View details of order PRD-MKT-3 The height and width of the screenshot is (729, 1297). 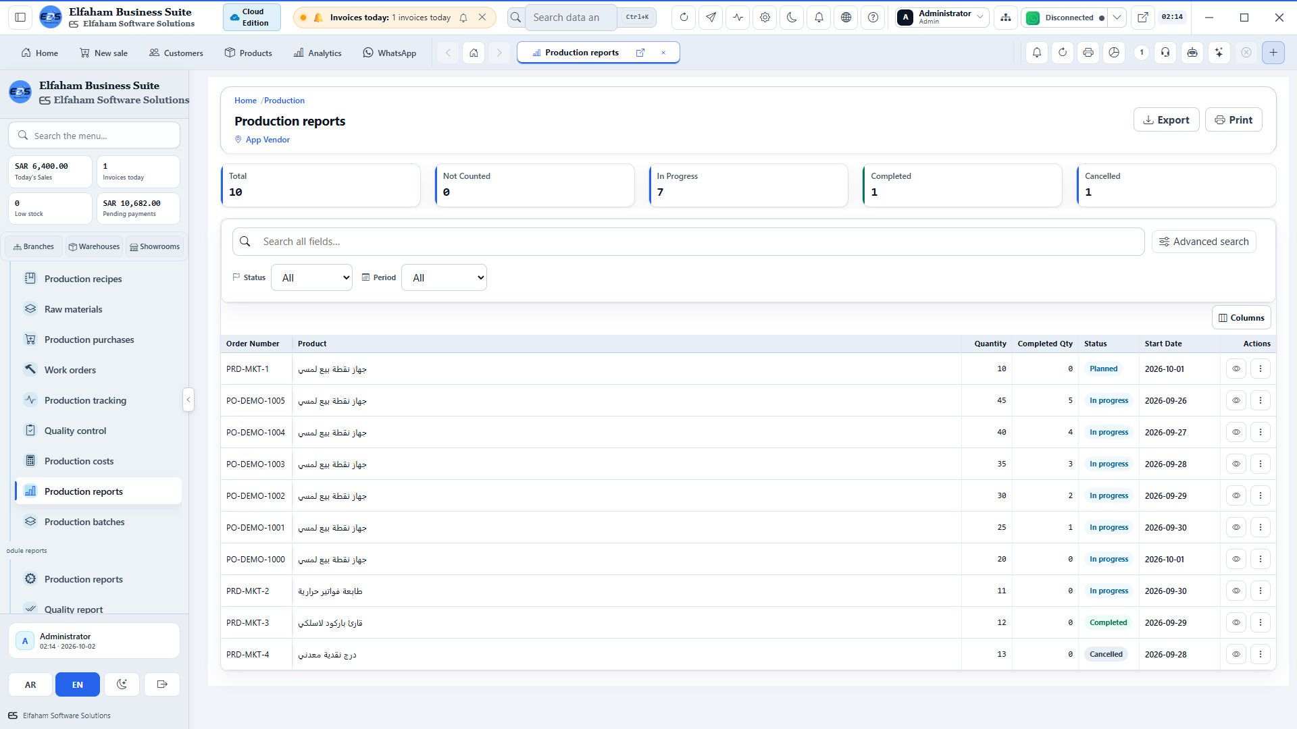click(x=1236, y=622)
